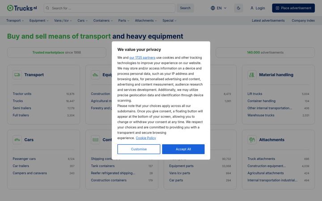This screenshot has width=322, height=201.
Task: Open Equipment parts listing
Action: 181,166
